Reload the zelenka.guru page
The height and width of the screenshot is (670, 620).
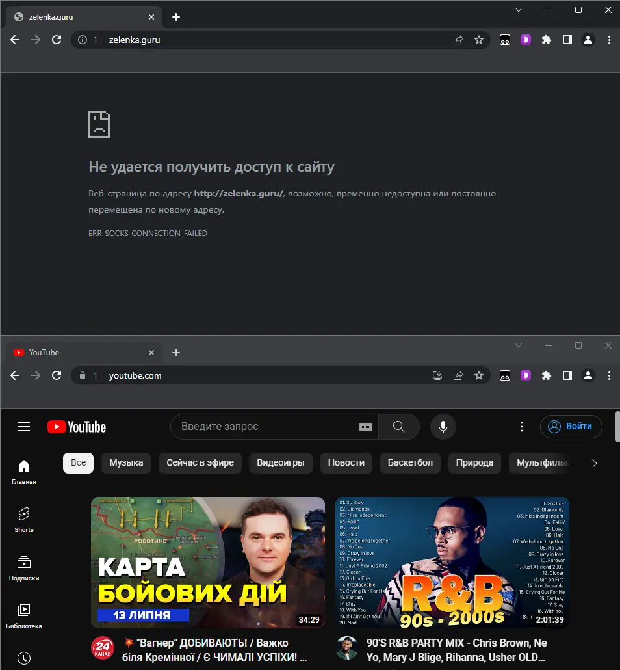(x=57, y=40)
